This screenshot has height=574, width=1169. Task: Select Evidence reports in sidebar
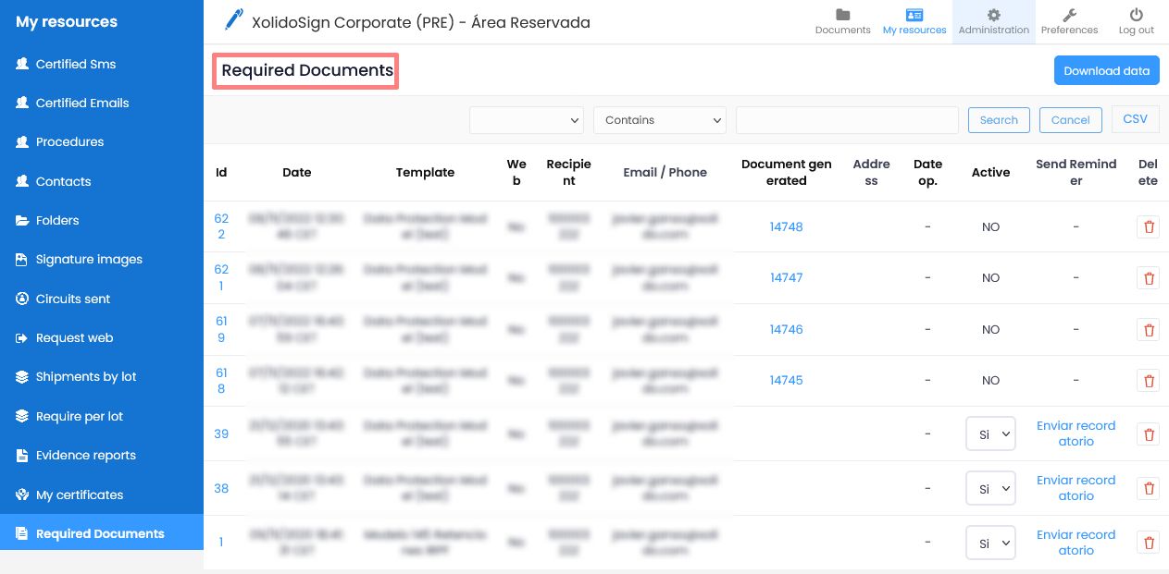coord(85,456)
